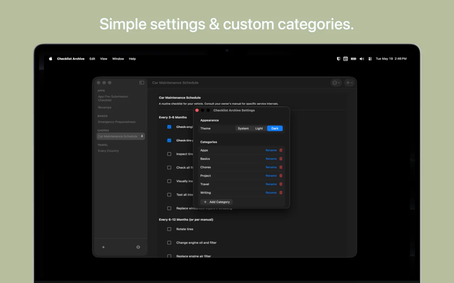Click Rename for the Apps category

tap(271, 150)
